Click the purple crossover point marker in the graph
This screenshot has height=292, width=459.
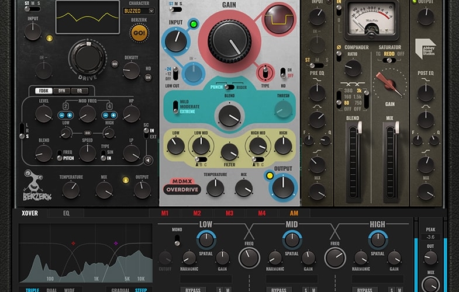click(x=116, y=243)
